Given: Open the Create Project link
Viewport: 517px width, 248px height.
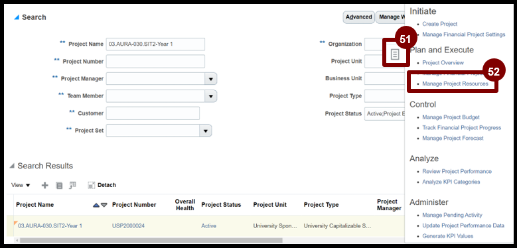Looking at the screenshot, I should 439,24.
